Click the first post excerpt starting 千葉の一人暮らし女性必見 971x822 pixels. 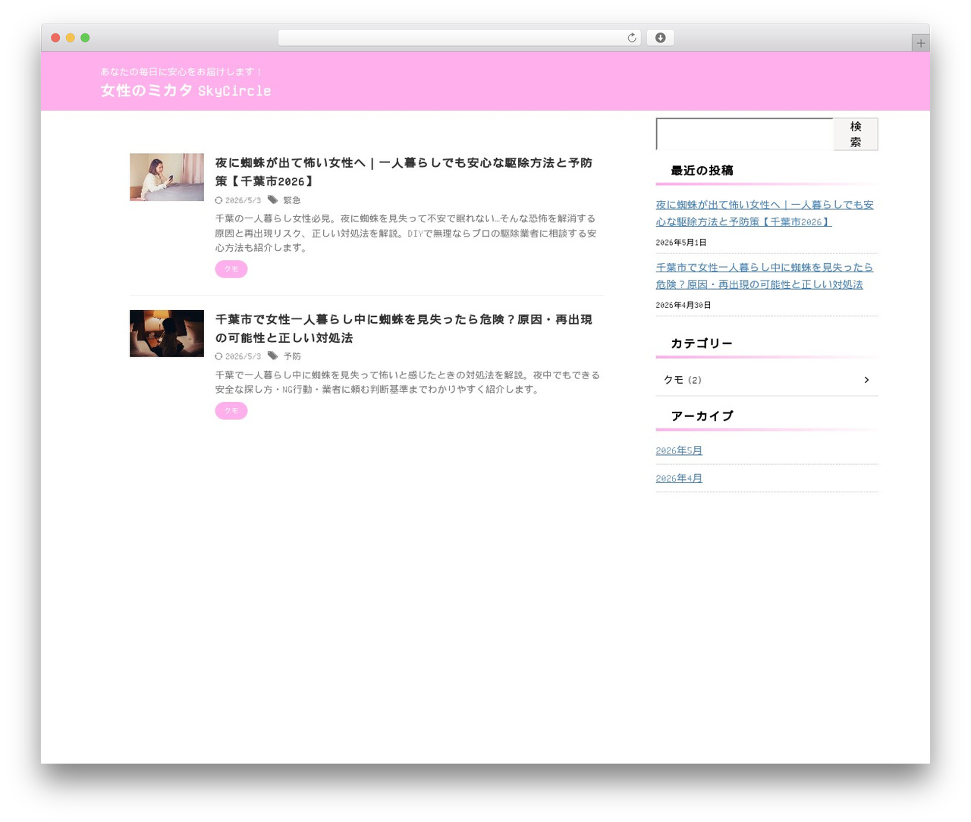tap(406, 233)
